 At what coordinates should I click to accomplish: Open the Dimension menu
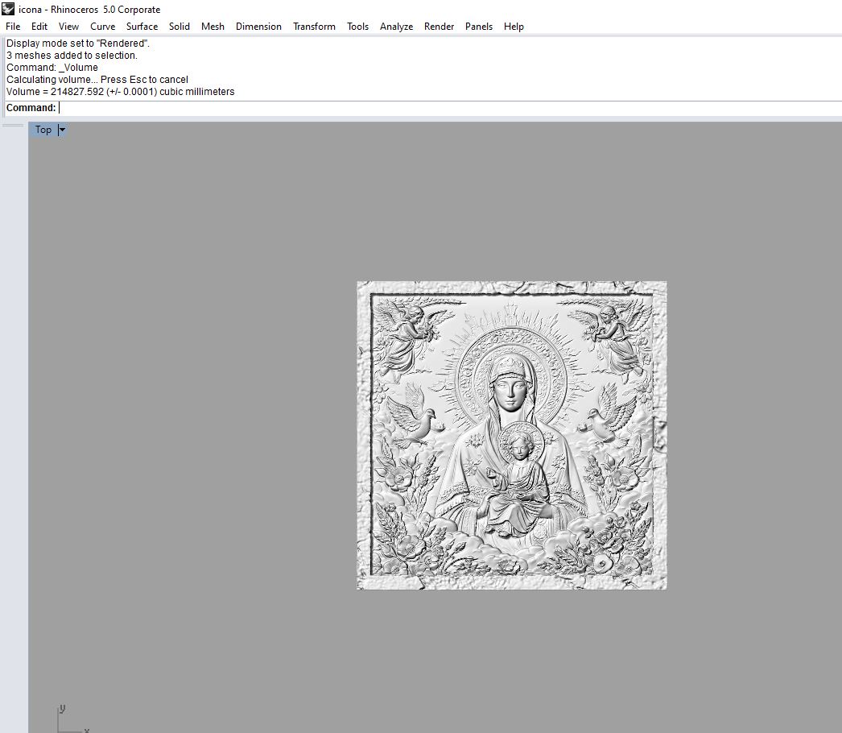[x=258, y=27]
